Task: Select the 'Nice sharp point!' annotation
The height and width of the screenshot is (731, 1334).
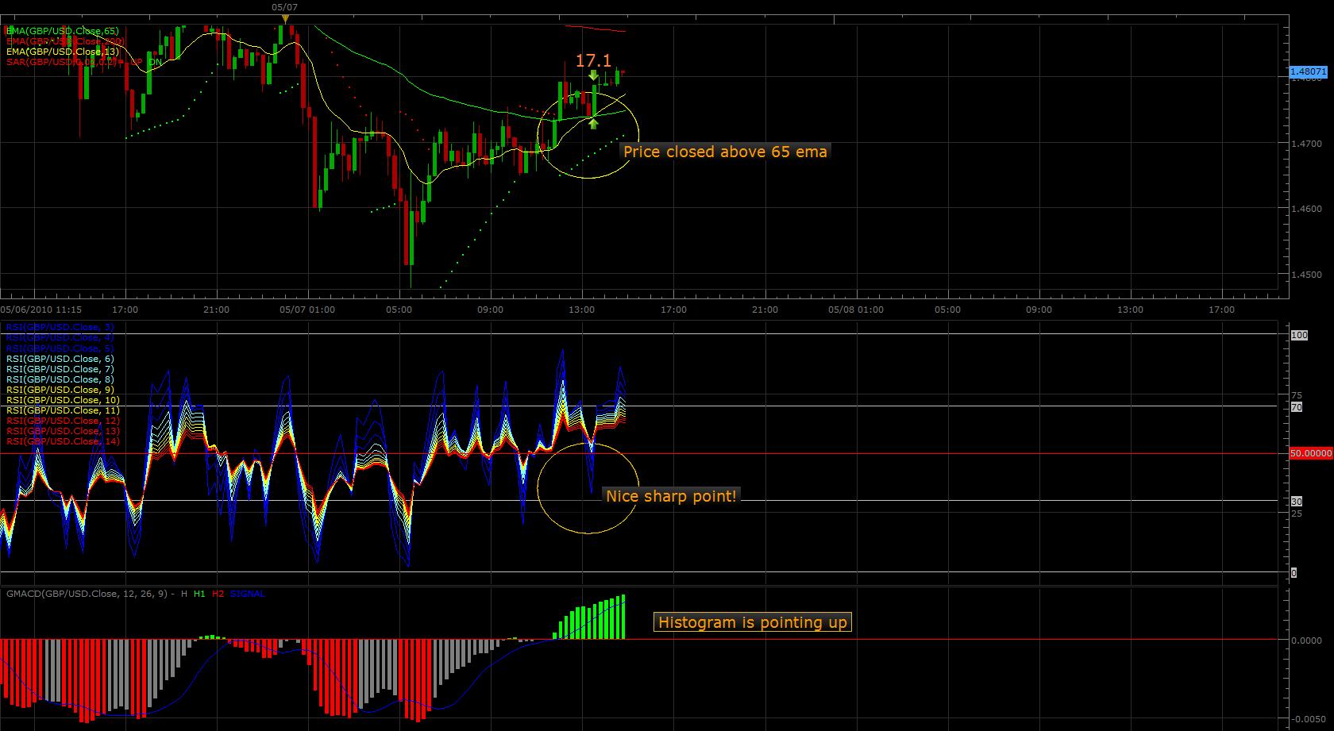Action: point(671,496)
